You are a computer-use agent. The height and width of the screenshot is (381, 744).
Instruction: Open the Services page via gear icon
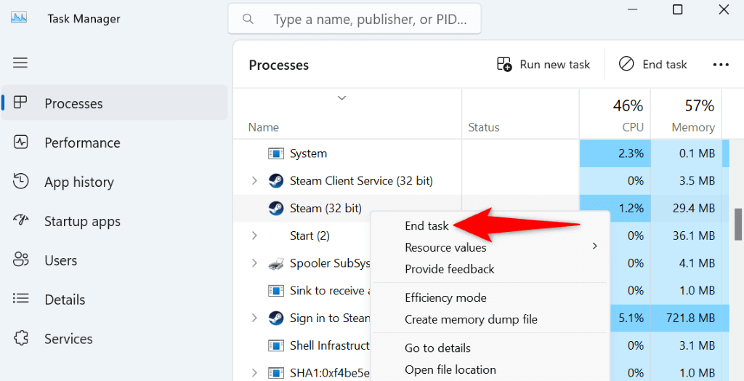[x=21, y=339]
